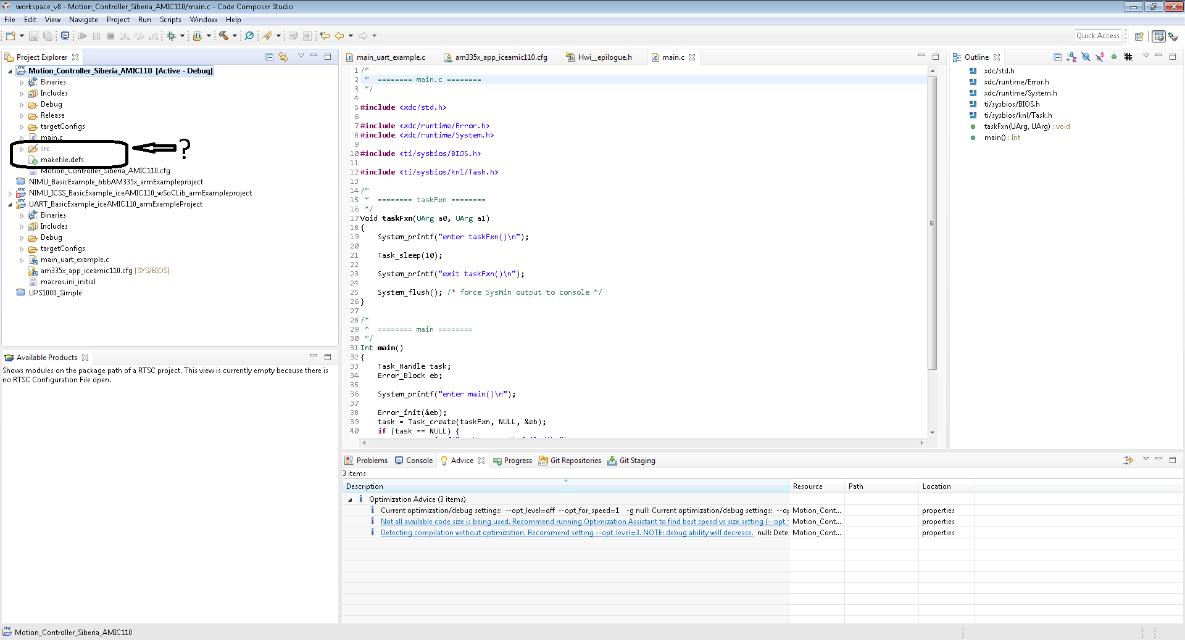
Task: Toggle Hide Static Members in Outline
Action: 1099,57
